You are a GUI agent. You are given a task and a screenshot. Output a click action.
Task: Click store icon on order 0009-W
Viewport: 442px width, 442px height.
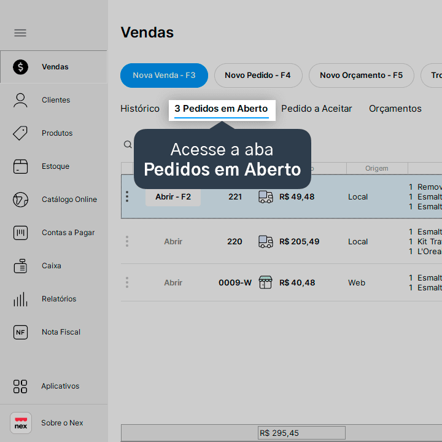(x=265, y=282)
